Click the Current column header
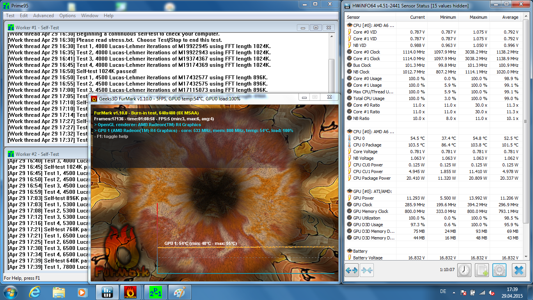This screenshot has height=300, width=533. (412, 17)
